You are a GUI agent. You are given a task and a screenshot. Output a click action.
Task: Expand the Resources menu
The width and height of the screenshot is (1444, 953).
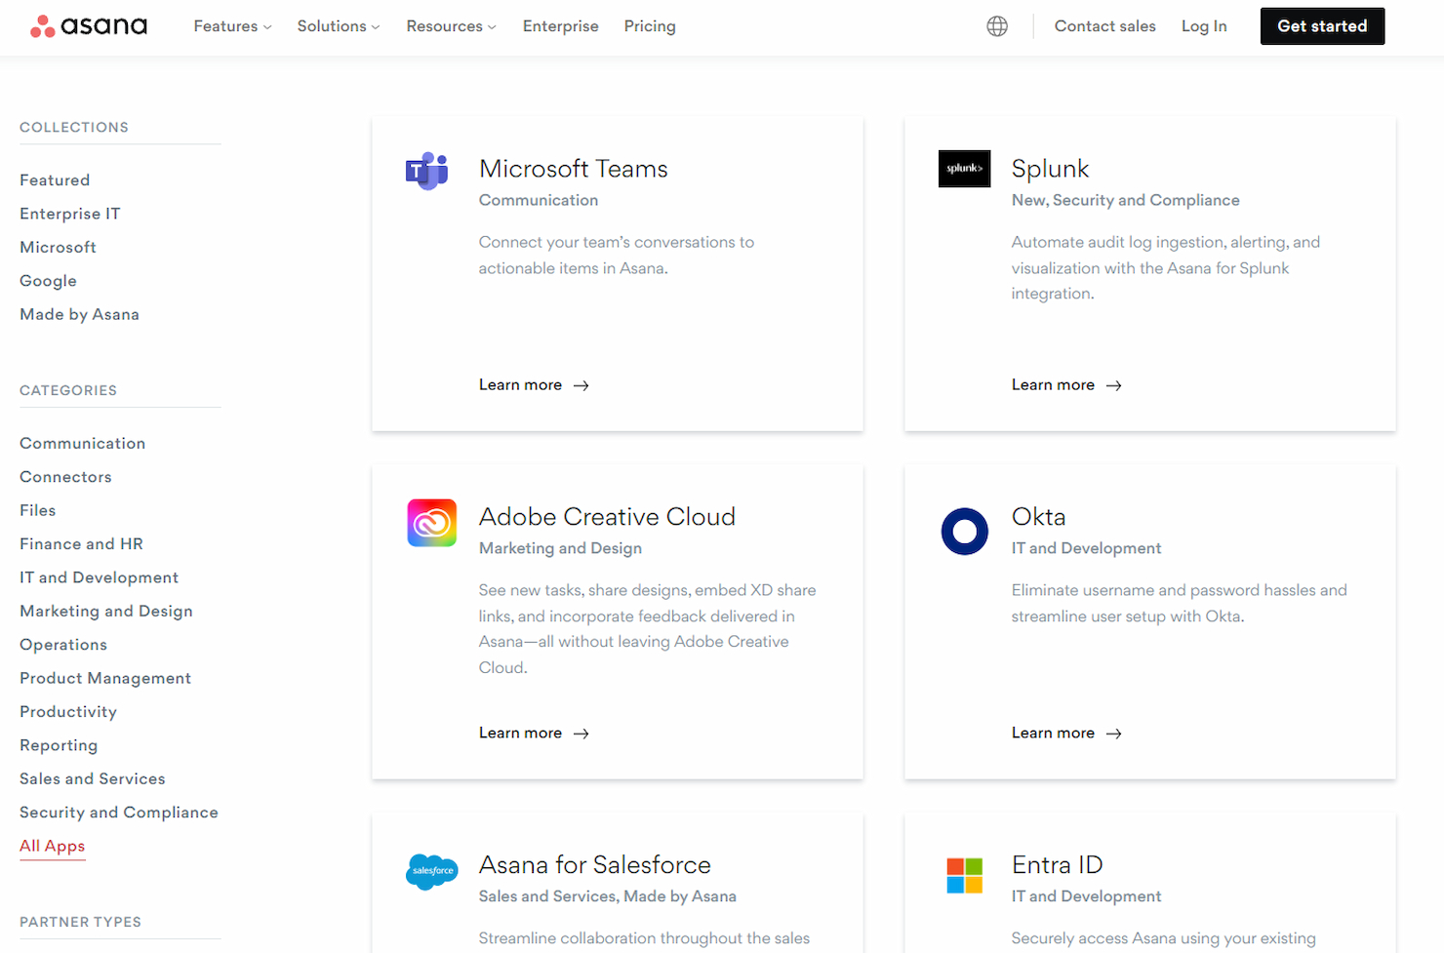click(x=451, y=26)
